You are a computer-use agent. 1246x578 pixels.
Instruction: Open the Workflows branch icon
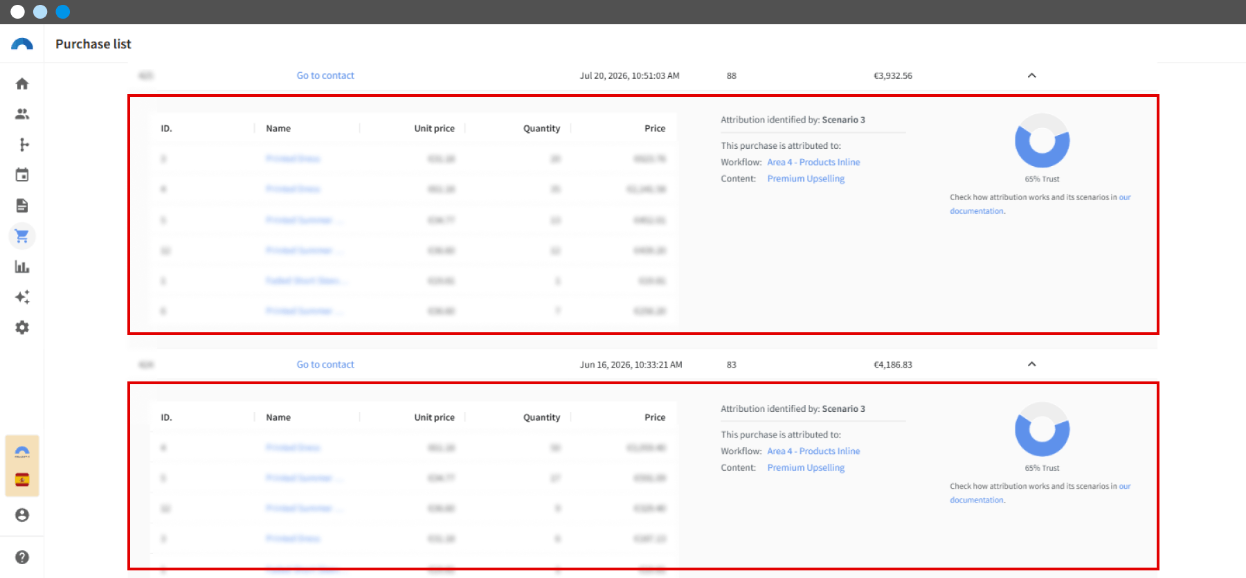[x=22, y=145]
